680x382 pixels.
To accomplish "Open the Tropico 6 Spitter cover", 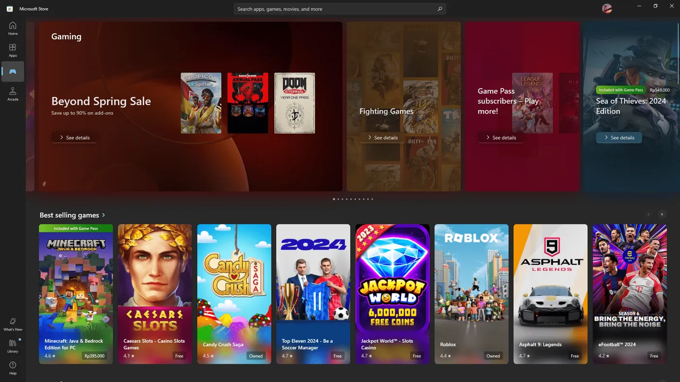I will tap(201, 103).
